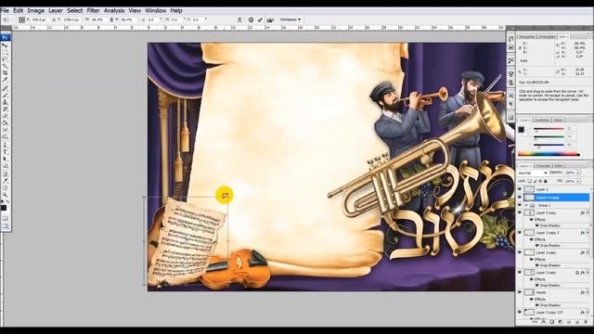Switch to the Navigator tab
Image resolution: width=594 pixels, height=334 pixels.
[527, 37]
